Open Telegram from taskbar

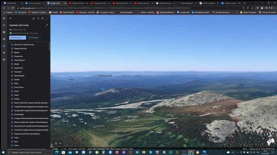137,152
